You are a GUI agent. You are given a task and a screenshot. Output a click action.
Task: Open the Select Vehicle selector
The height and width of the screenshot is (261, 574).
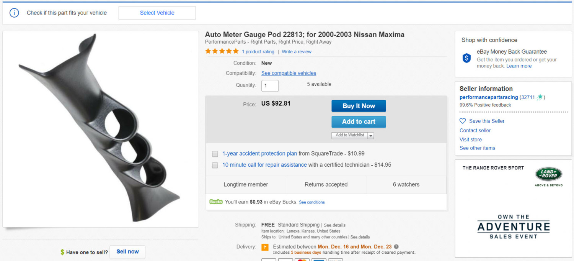pos(157,13)
